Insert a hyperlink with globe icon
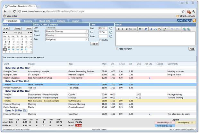 (x=185, y=29)
